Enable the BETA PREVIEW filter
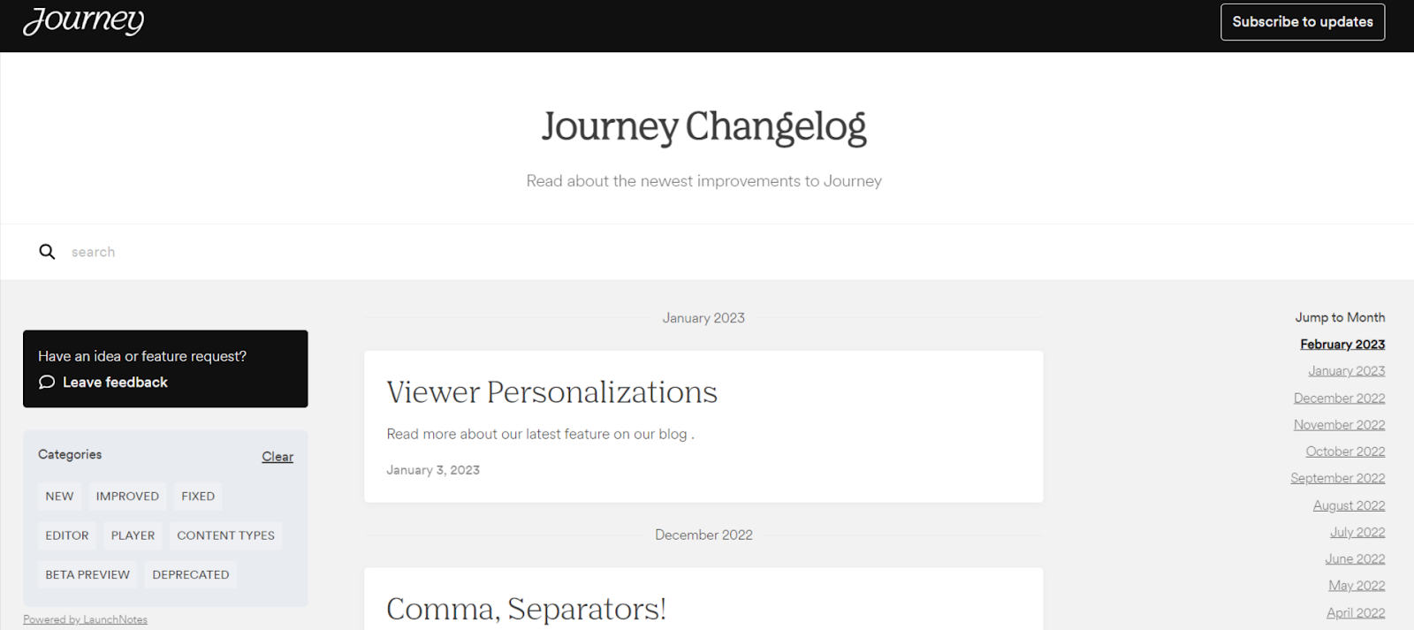Screen dimensions: 1414x630 pyautogui.click(x=87, y=574)
